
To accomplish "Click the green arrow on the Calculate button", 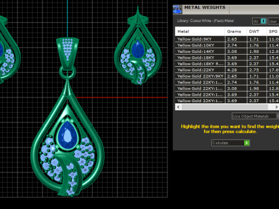I will point(246,143).
